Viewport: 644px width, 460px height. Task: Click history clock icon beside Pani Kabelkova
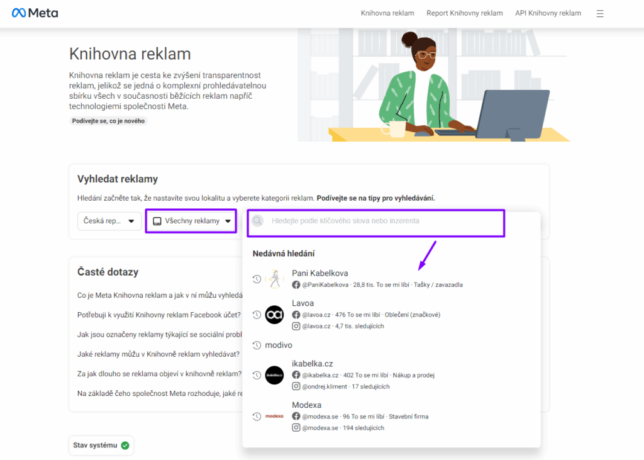[257, 279]
